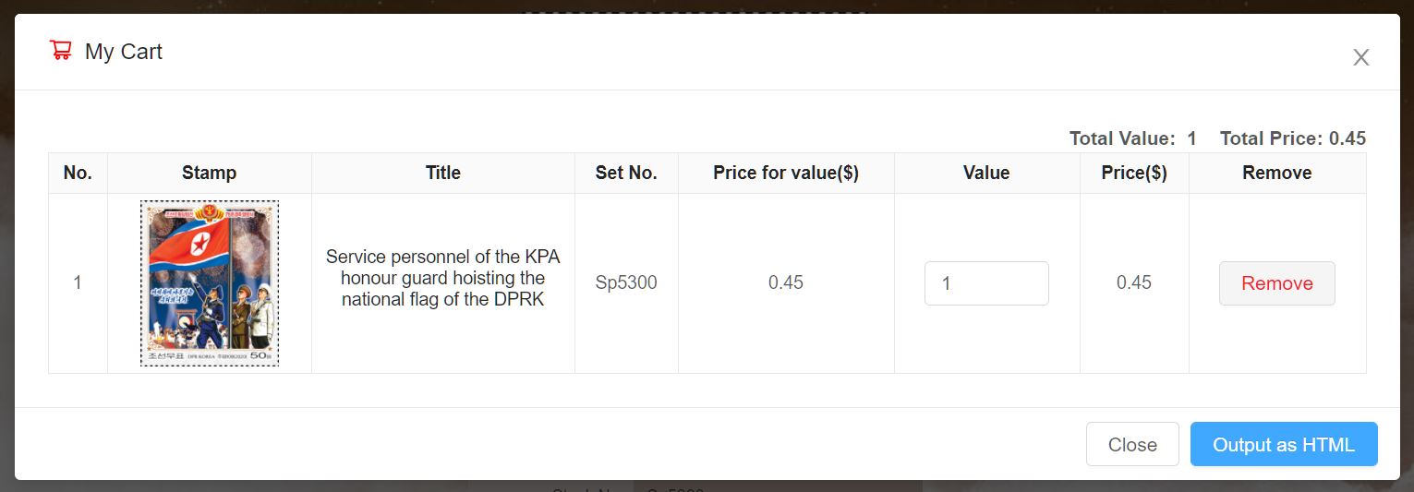Click the Value column header
The image size is (1414, 492).
[986, 173]
